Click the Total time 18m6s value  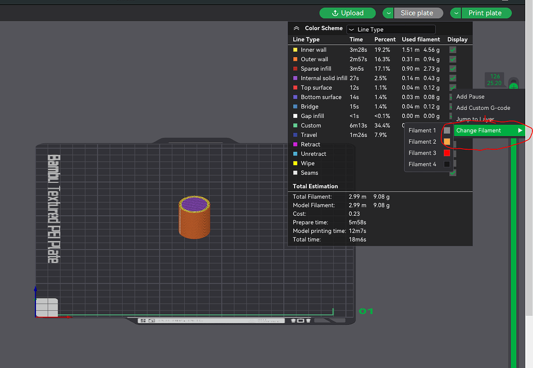[357, 239]
